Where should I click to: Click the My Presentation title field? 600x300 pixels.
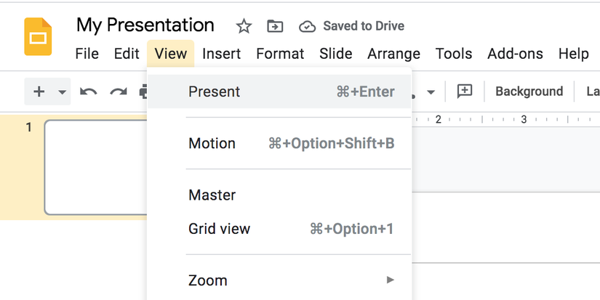pos(145,25)
